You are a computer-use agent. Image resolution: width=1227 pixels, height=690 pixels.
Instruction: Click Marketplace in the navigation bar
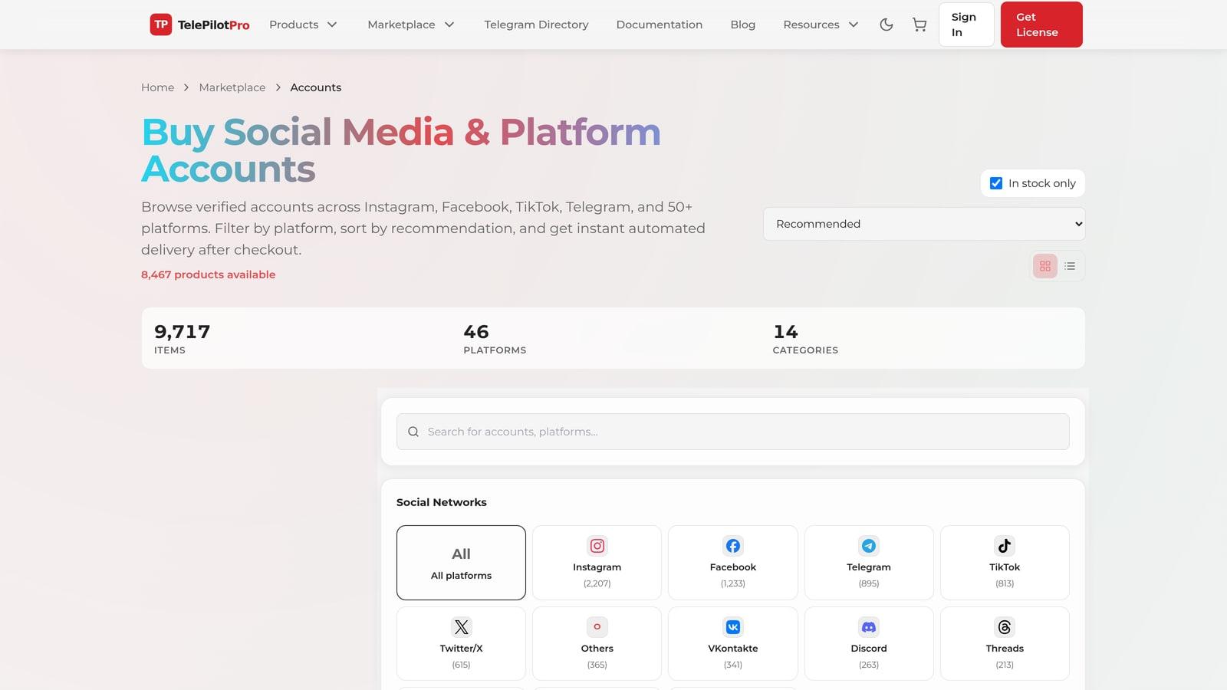(401, 25)
